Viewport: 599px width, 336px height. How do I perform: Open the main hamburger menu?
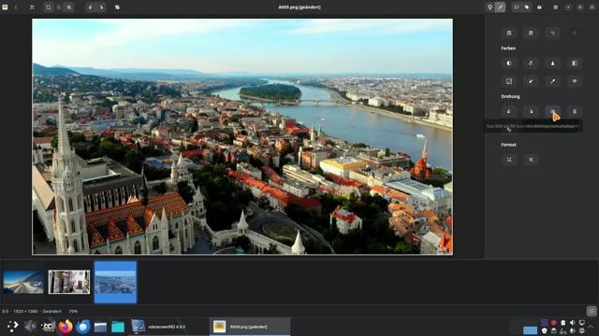[556, 7]
